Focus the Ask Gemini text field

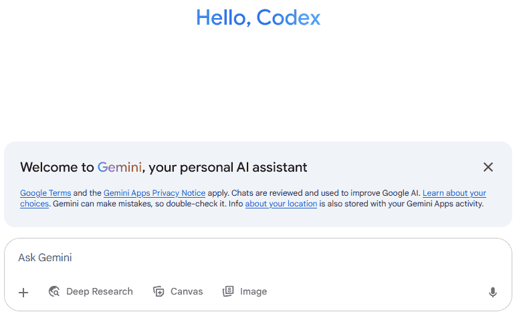click(254, 258)
